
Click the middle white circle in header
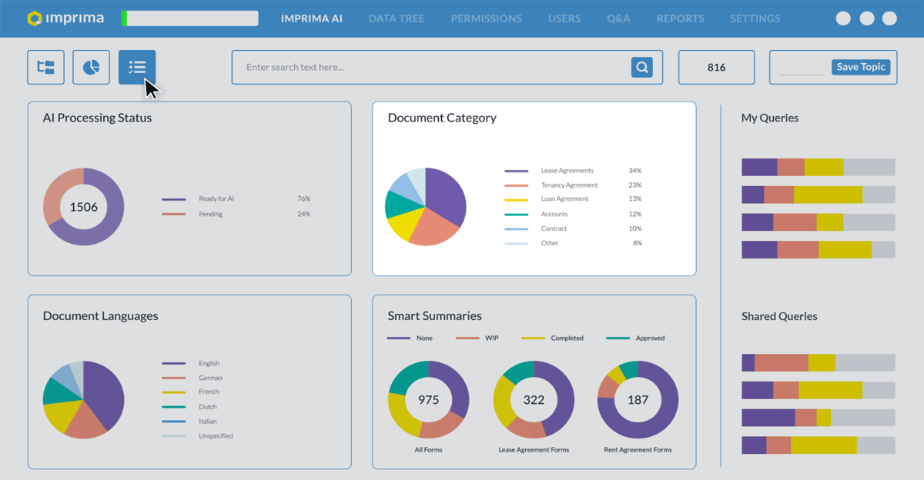[x=867, y=18]
